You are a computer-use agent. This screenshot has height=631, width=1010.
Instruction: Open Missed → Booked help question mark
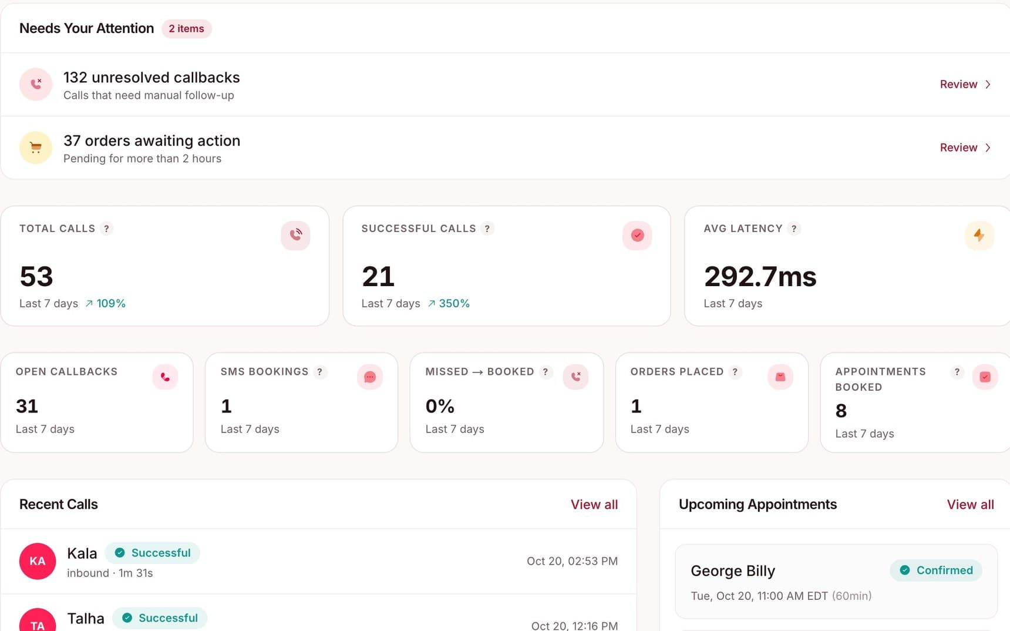click(x=546, y=372)
